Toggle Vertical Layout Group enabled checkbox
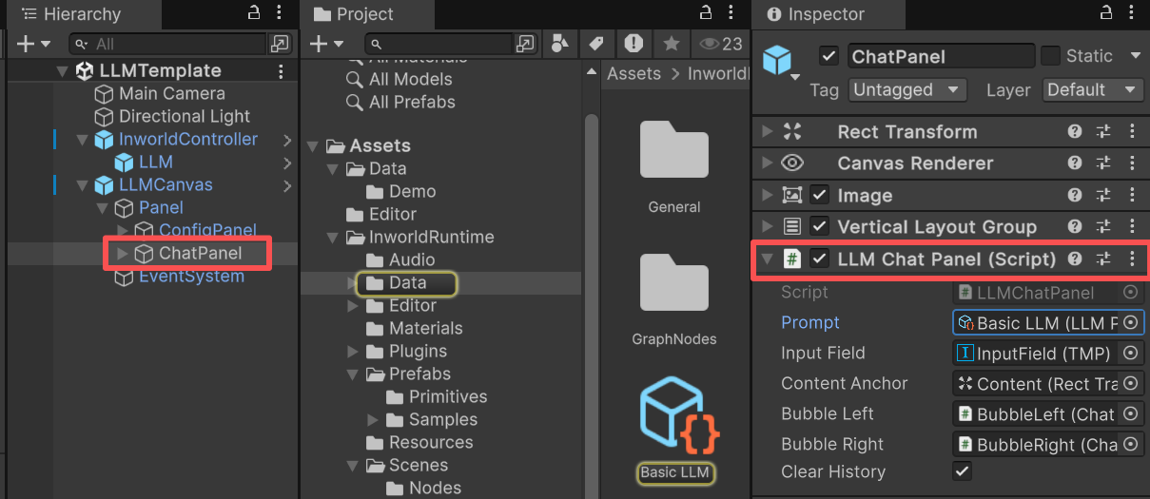This screenshot has width=1150, height=499. pyautogui.click(x=819, y=226)
